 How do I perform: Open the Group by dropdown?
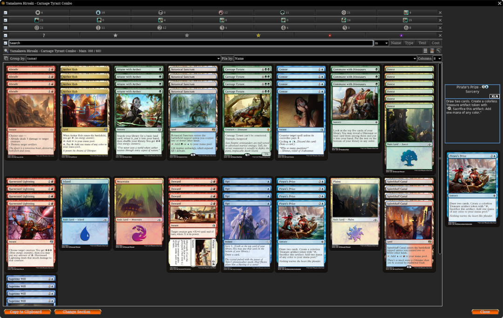click(x=123, y=58)
